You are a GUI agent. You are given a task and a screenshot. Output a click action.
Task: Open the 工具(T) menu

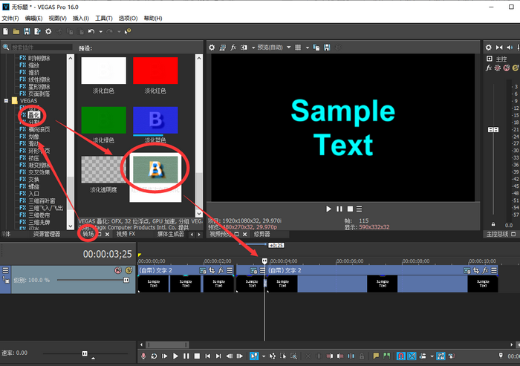point(104,18)
